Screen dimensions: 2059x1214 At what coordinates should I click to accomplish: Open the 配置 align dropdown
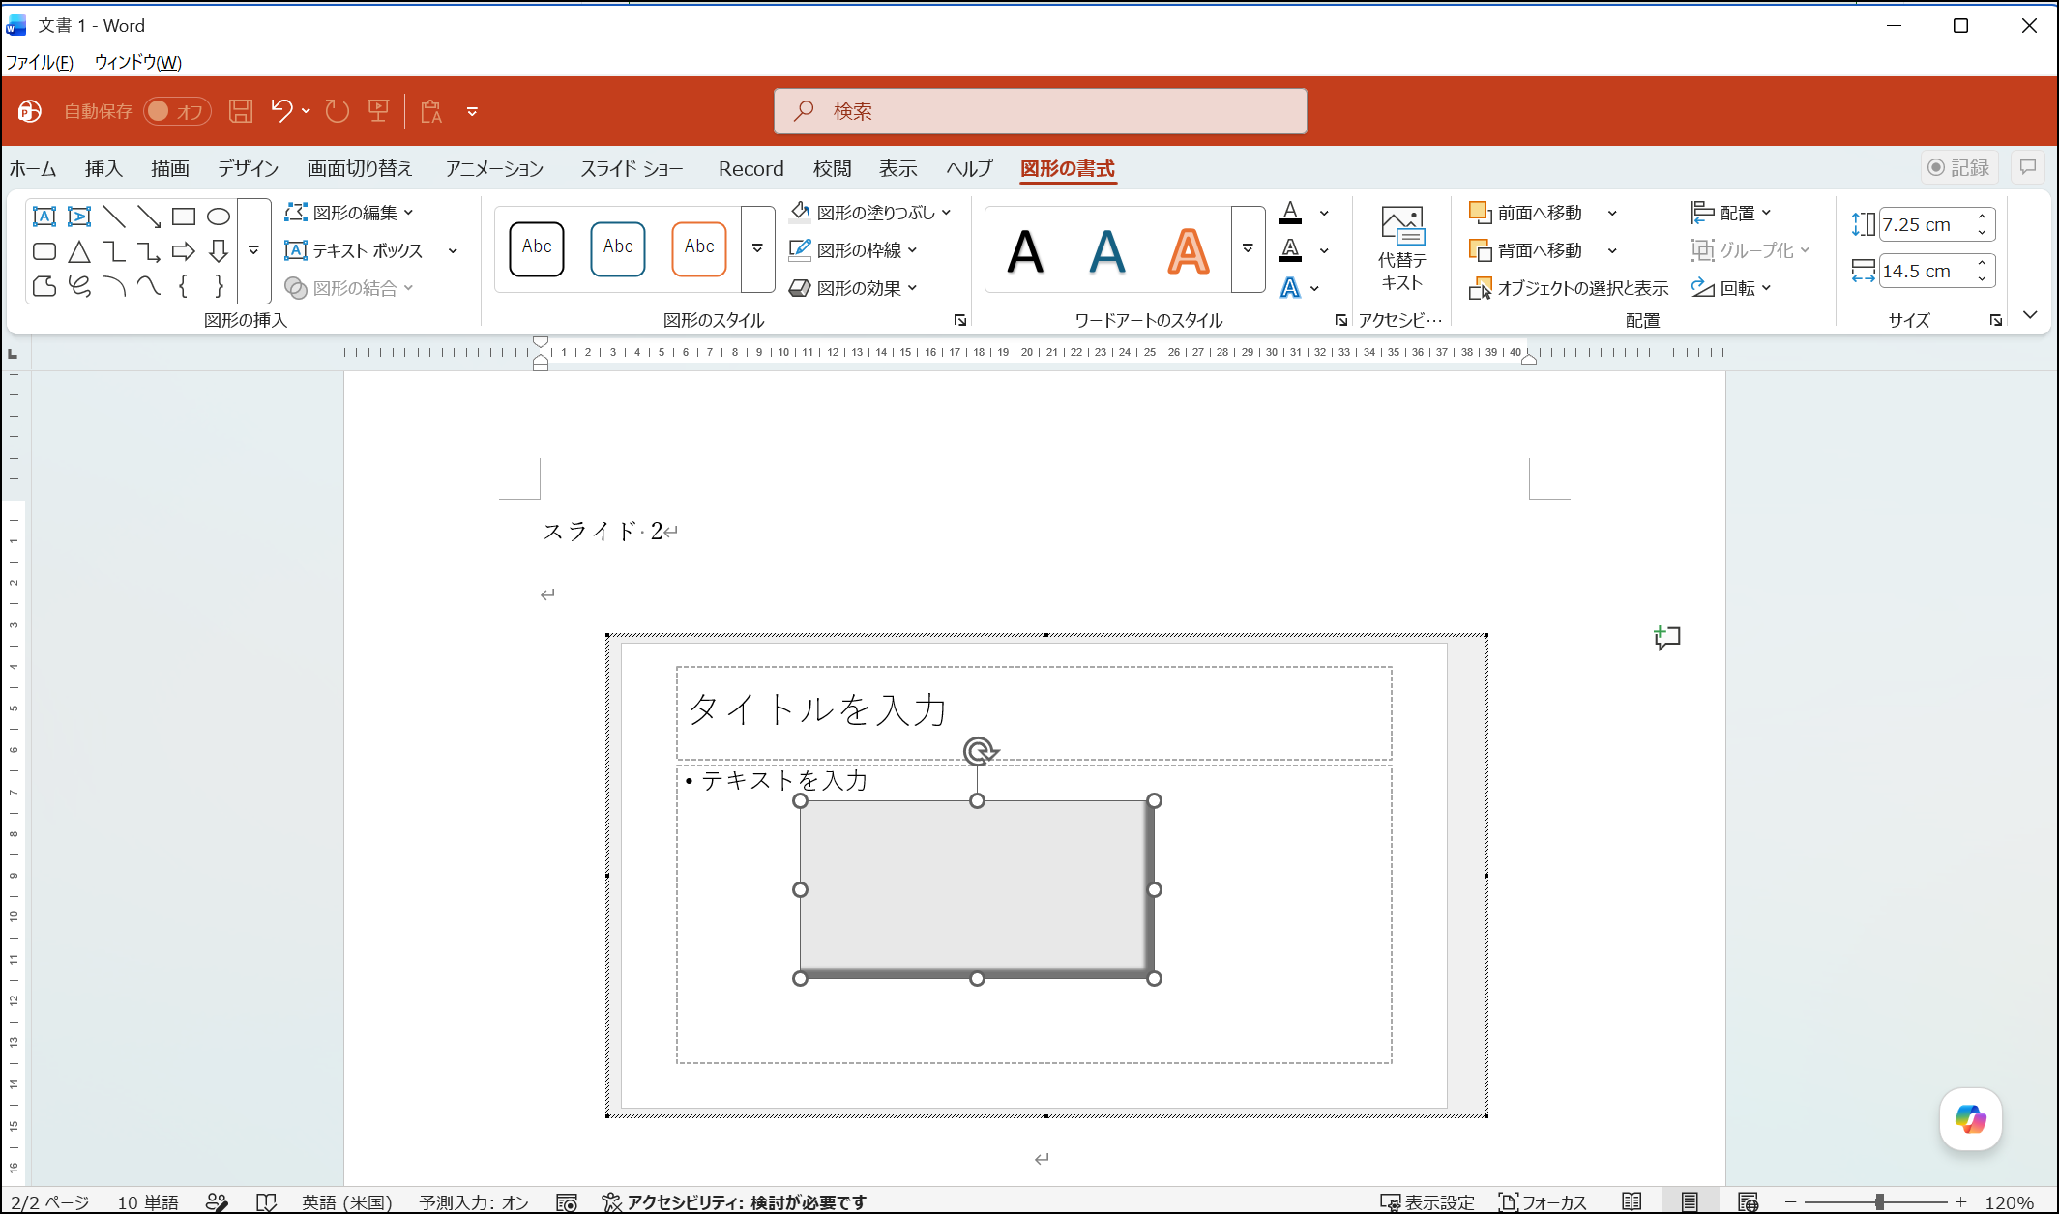(1731, 213)
